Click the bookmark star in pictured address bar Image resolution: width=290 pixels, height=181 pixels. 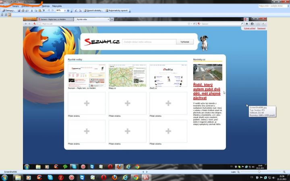[x=189, y=24]
